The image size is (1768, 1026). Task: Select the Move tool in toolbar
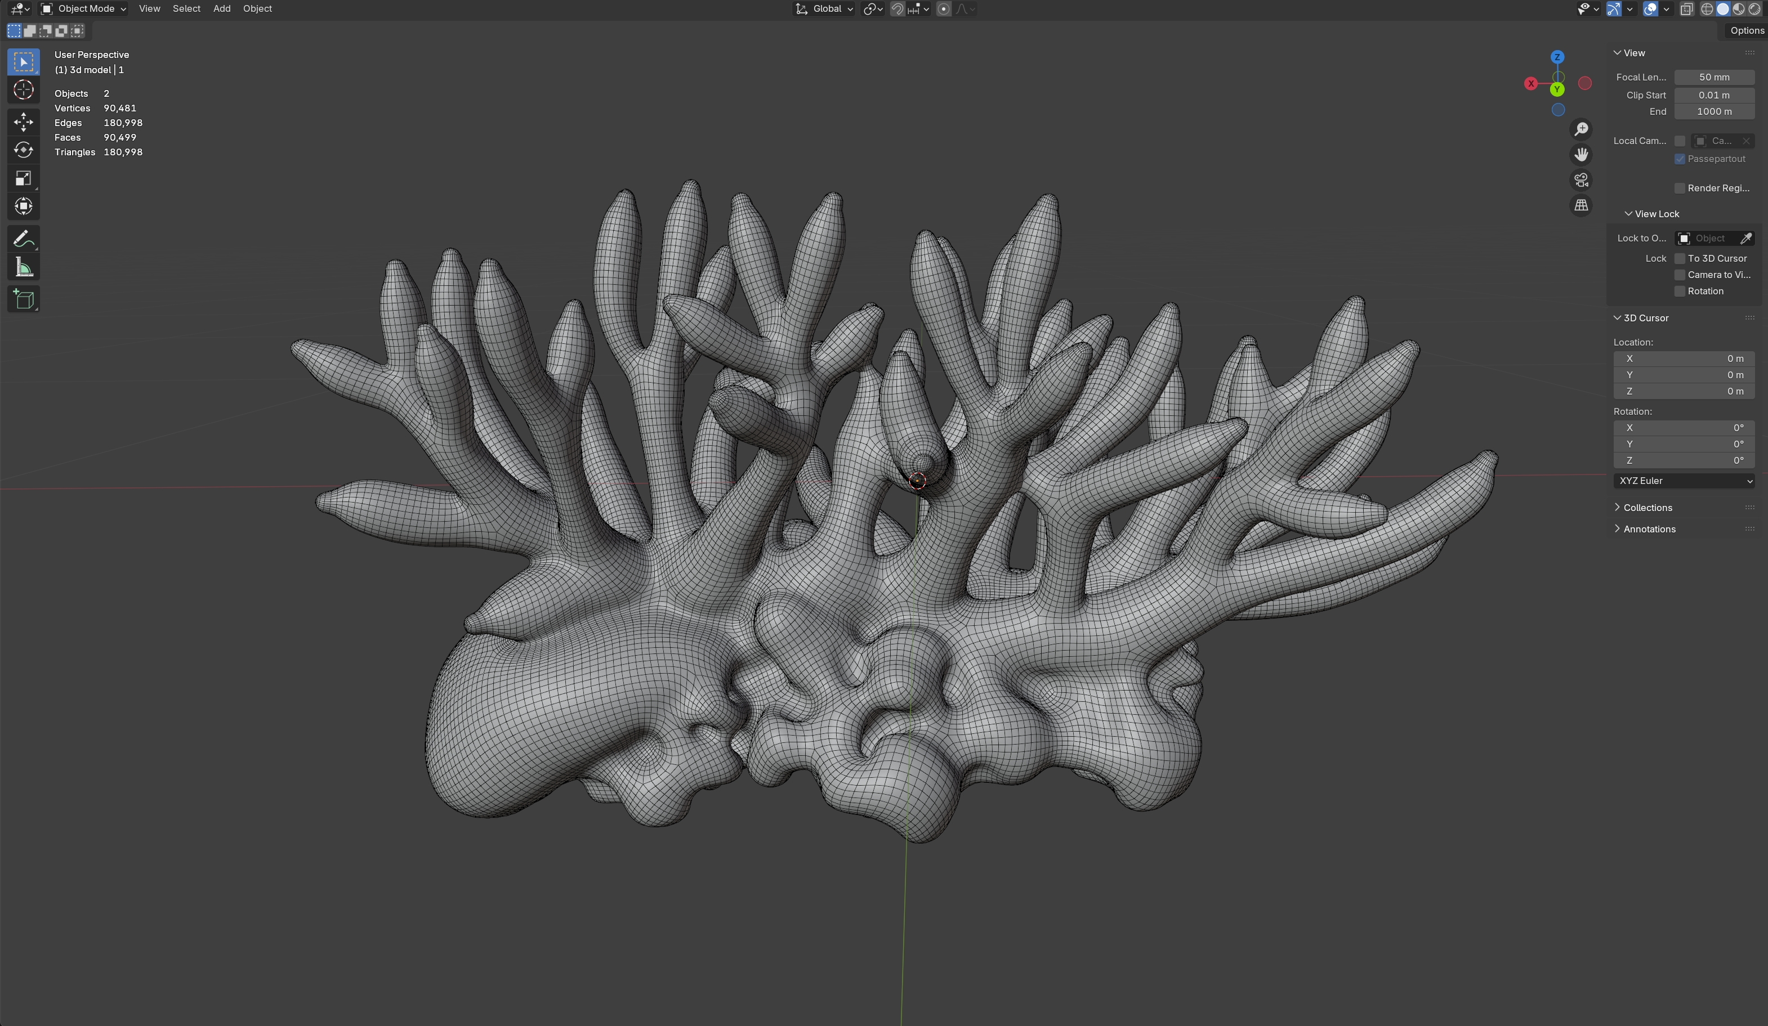click(x=23, y=122)
